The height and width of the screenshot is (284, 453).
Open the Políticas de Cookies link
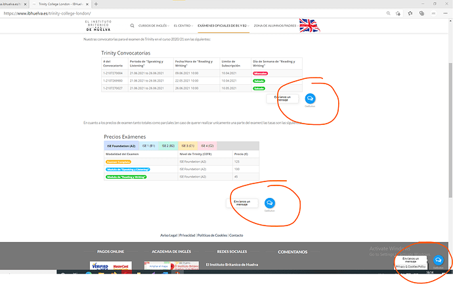(x=212, y=235)
